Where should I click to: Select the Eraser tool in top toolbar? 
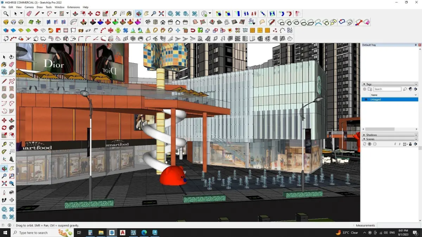point(29,14)
